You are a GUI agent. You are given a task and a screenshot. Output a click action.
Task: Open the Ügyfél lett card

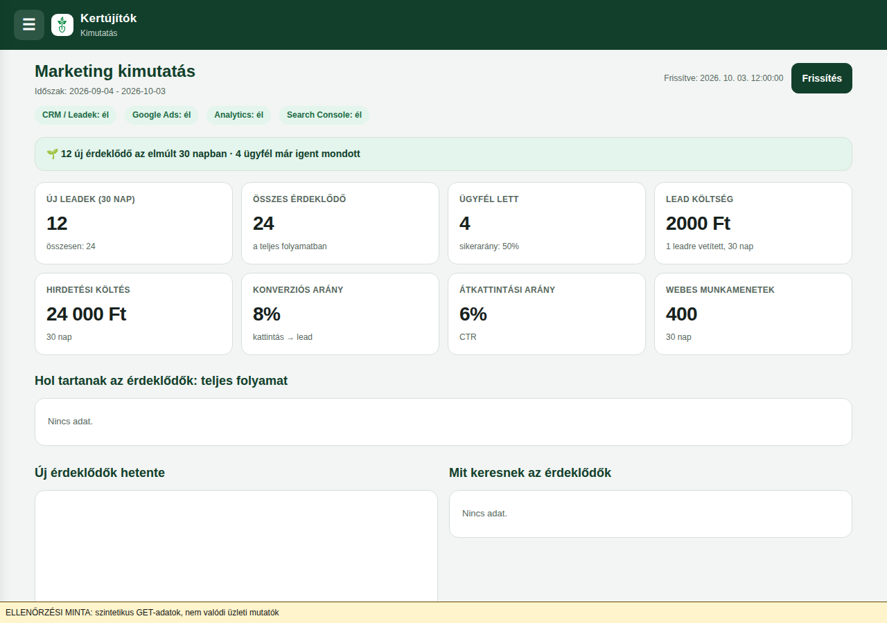(x=547, y=223)
